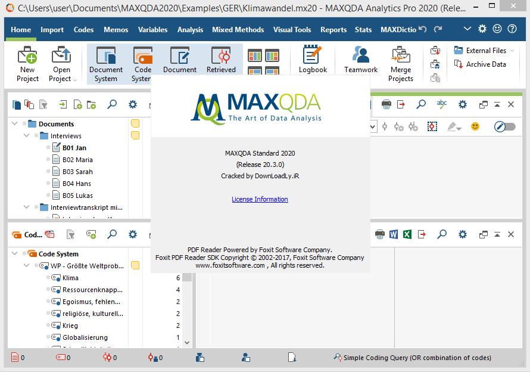Open the Logbook
Viewport: 530px width, 372px height.
pyautogui.click(x=313, y=60)
